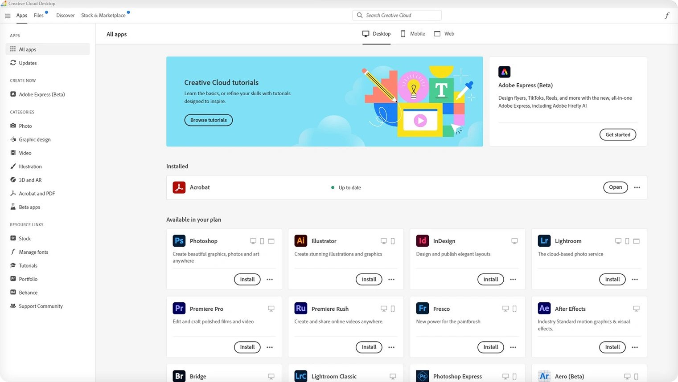The width and height of the screenshot is (678, 382).
Task: Click the Search Creative Cloud field
Action: click(x=397, y=16)
